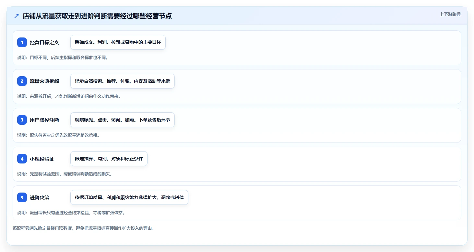Image resolution: width=474 pixels, height=252 pixels.
Task: Click the footer summary starting 该流程强调先确定目标
Action: (x=83, y=228)
